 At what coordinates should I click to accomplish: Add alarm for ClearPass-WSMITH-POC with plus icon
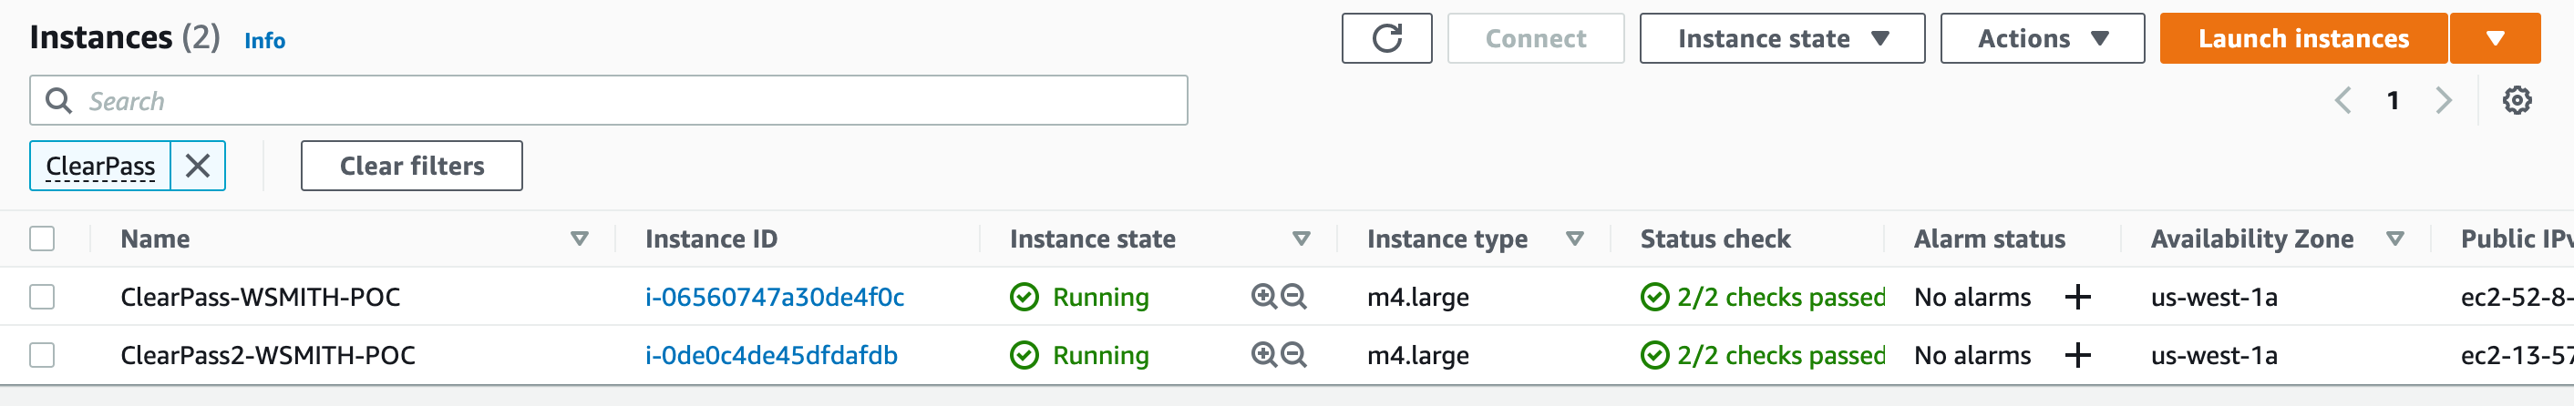point(2077,298)
